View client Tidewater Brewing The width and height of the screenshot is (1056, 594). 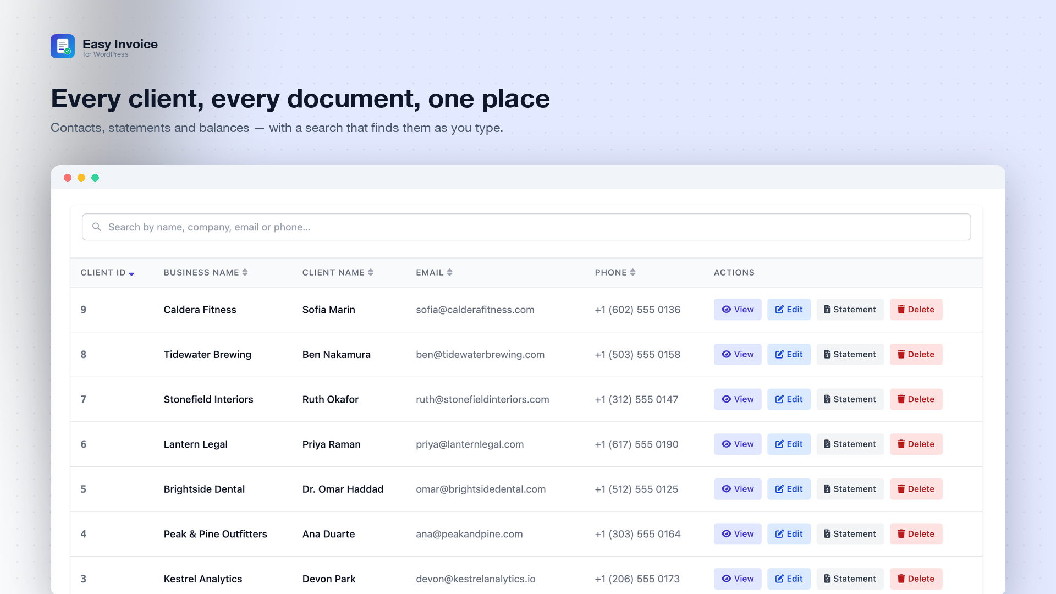pos(738,355)
